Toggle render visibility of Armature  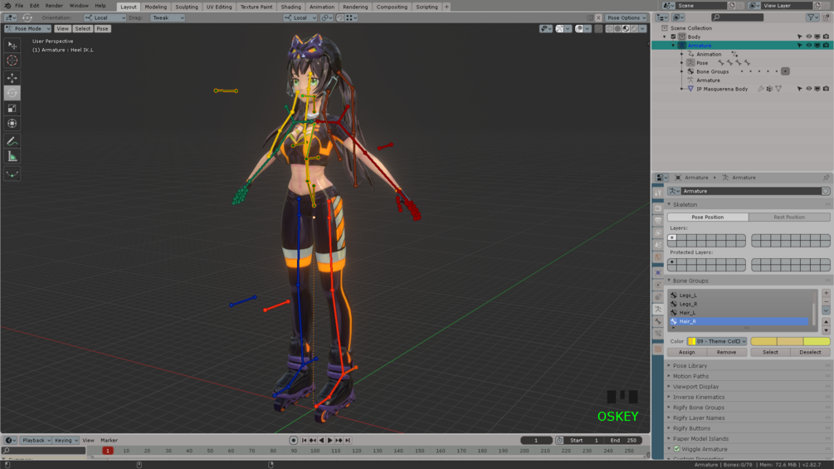tap(826, 45)
